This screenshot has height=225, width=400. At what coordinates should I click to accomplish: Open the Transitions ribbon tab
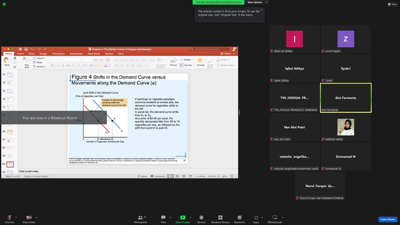pyautogui.click(x=58, y=54)
